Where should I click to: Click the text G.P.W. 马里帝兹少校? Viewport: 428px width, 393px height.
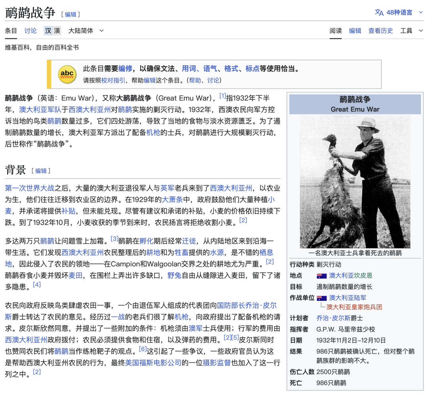tap(346, 329)
